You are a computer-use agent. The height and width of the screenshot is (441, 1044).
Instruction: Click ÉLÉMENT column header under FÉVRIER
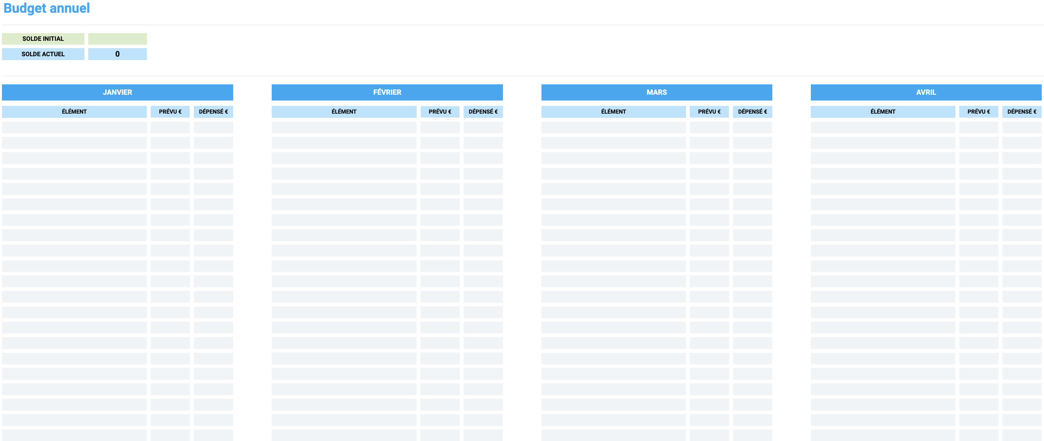[x=344, y=112]
